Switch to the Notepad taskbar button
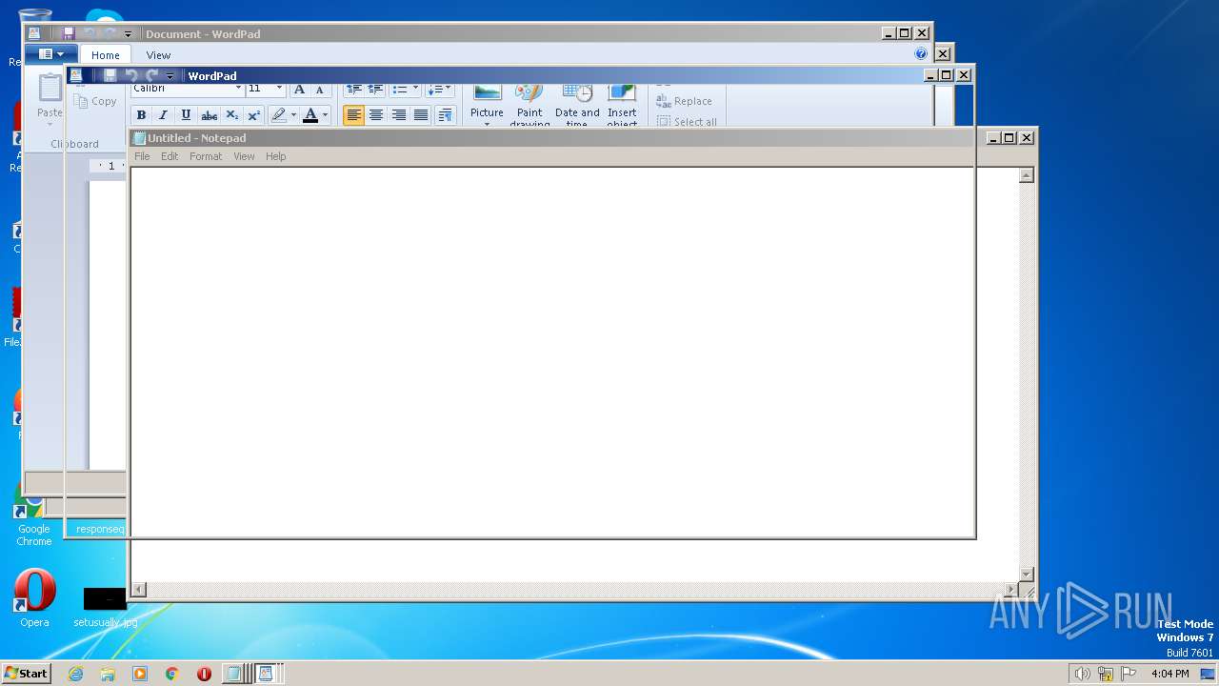The width and height of the screenshot is (1219, 686). pyautogui.click(x=234, y=674)
